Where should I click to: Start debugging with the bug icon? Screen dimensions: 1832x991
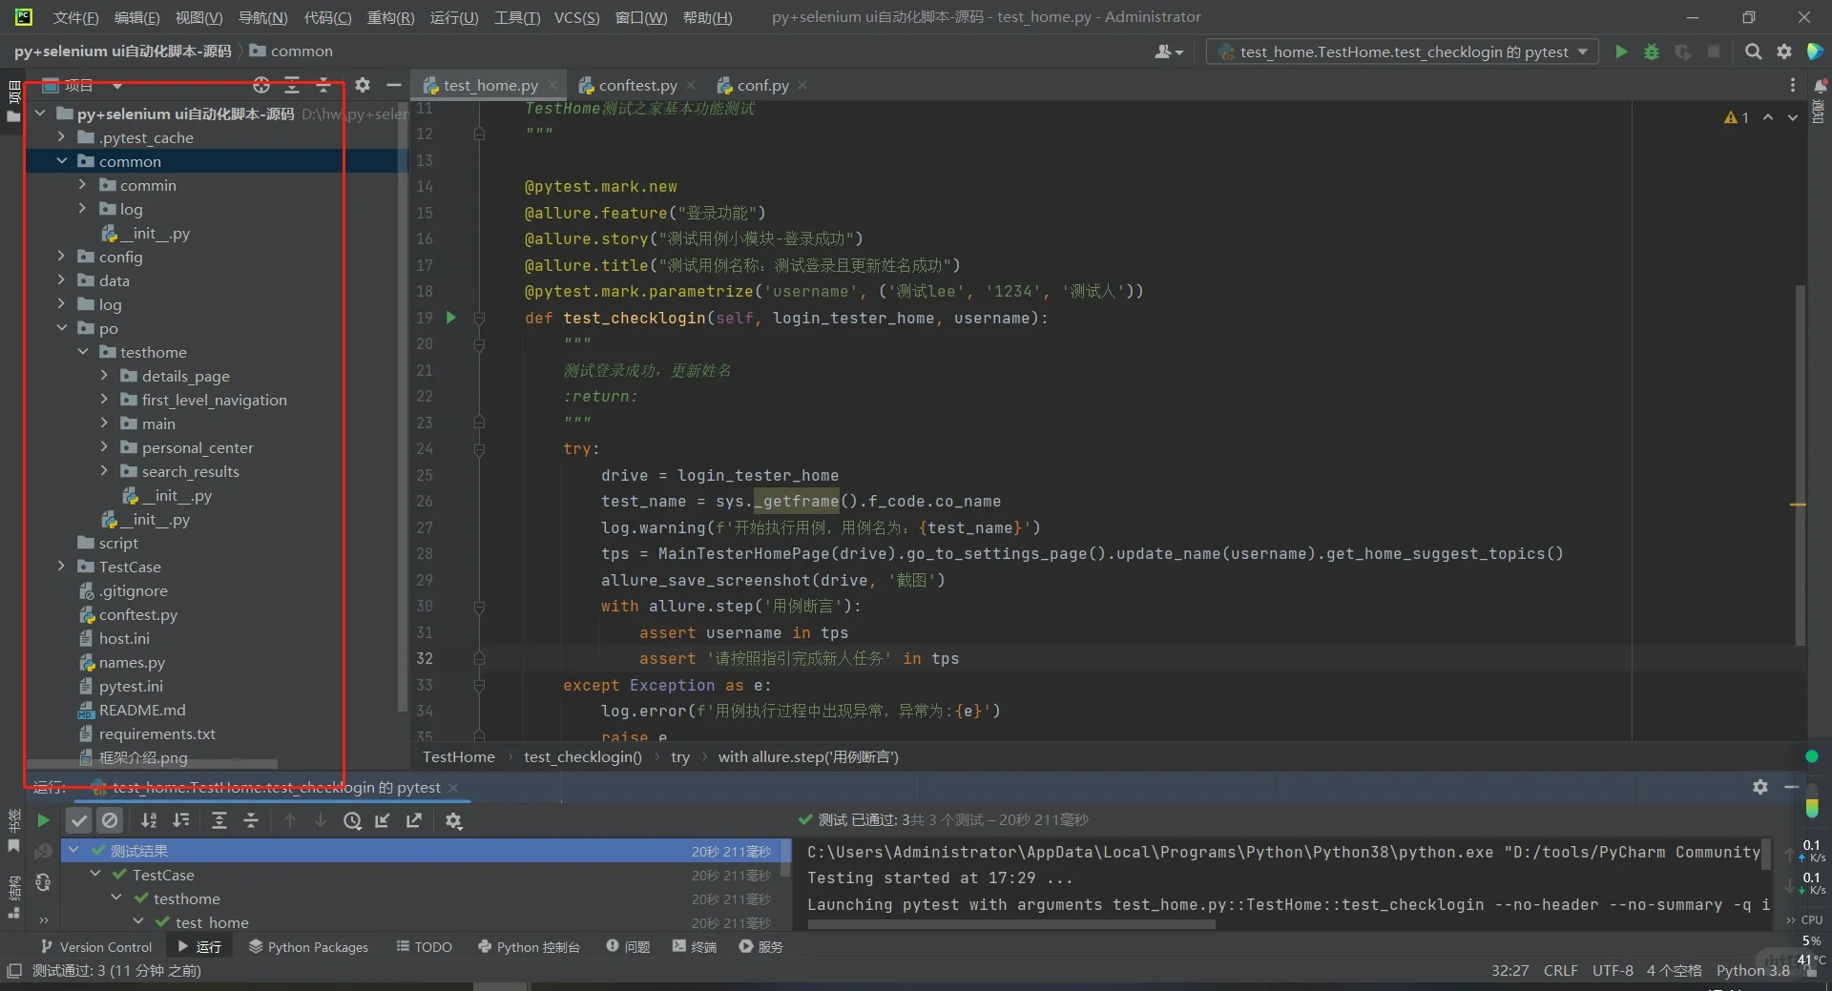[1653, 52]
